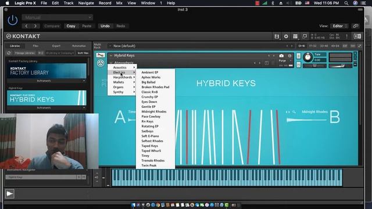This screenshot has height=209, width=372.
Task: Select the Midnight Rhodes preset
Action: click(x=155, y=111)
